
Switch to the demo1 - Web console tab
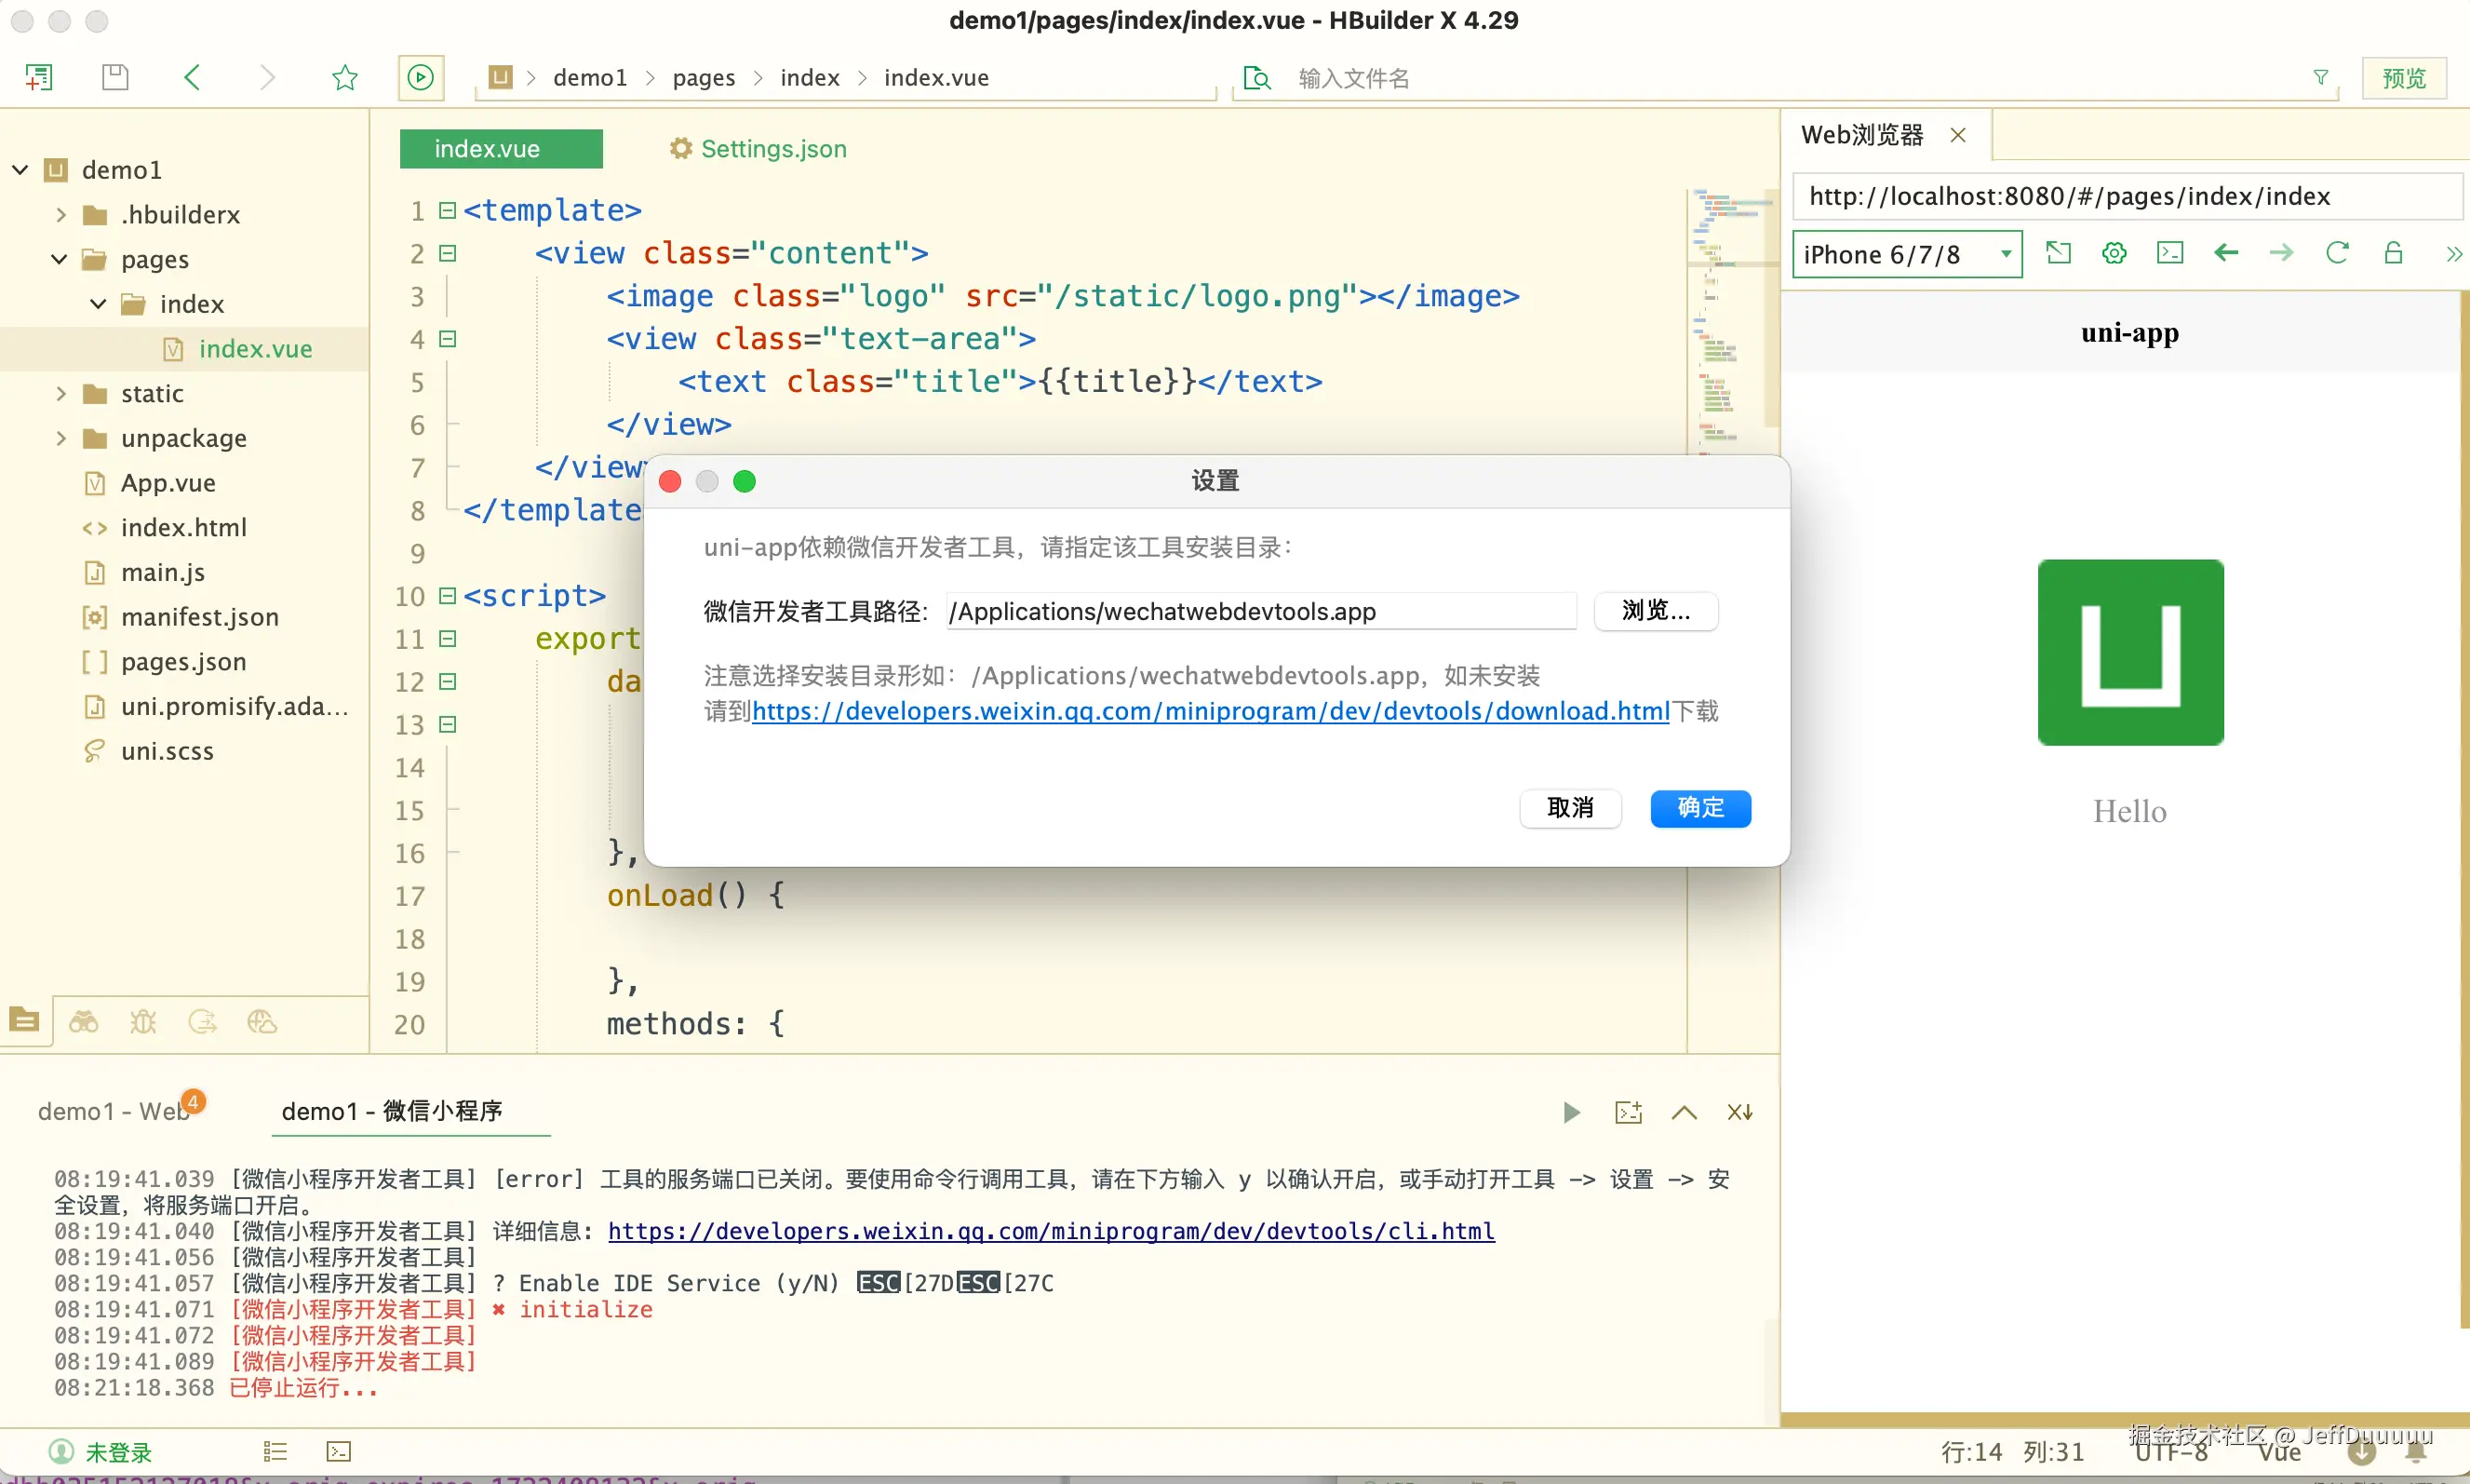tap(113, 1111)
